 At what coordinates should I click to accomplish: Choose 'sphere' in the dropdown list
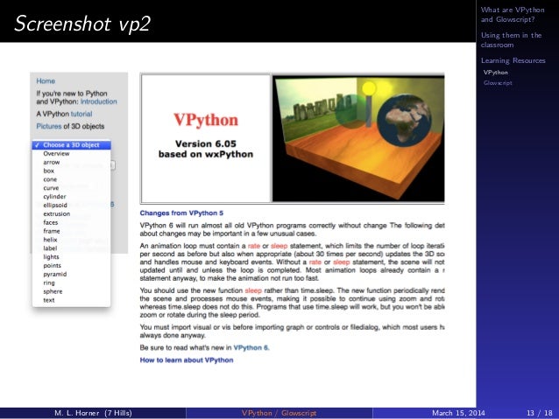71,291
